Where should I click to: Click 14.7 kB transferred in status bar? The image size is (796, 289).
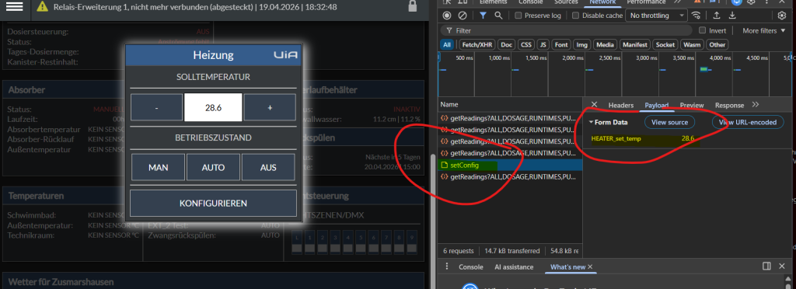511,251
